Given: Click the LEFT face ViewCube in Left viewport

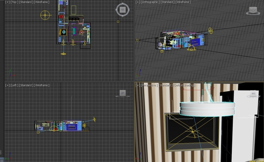Looking at the screenshot, I should point(123,93).
